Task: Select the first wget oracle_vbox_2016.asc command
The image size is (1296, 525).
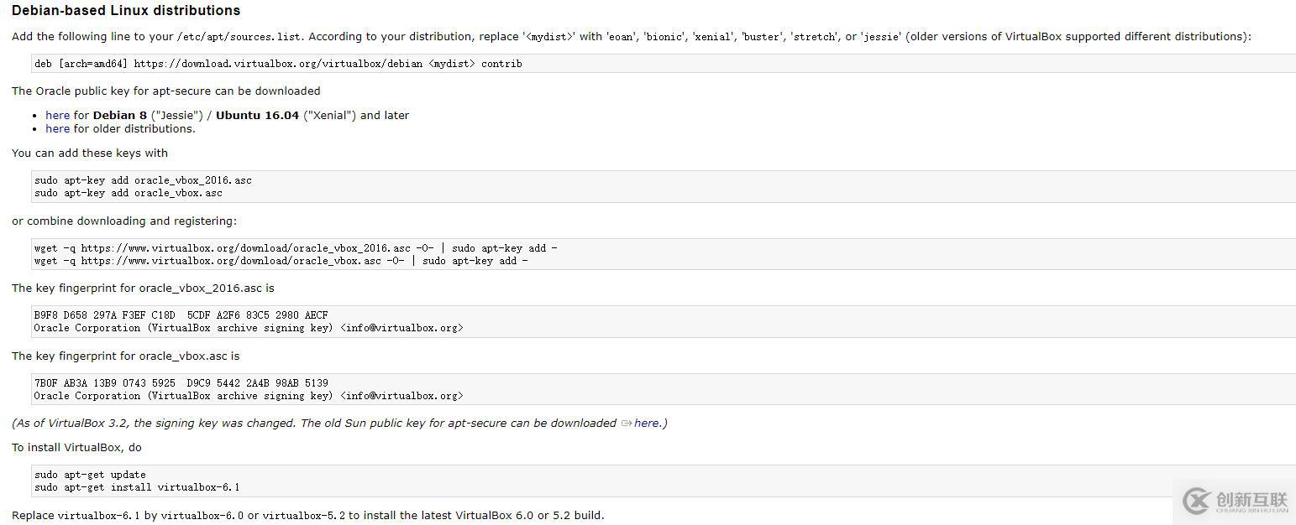Action: point(294,247)
